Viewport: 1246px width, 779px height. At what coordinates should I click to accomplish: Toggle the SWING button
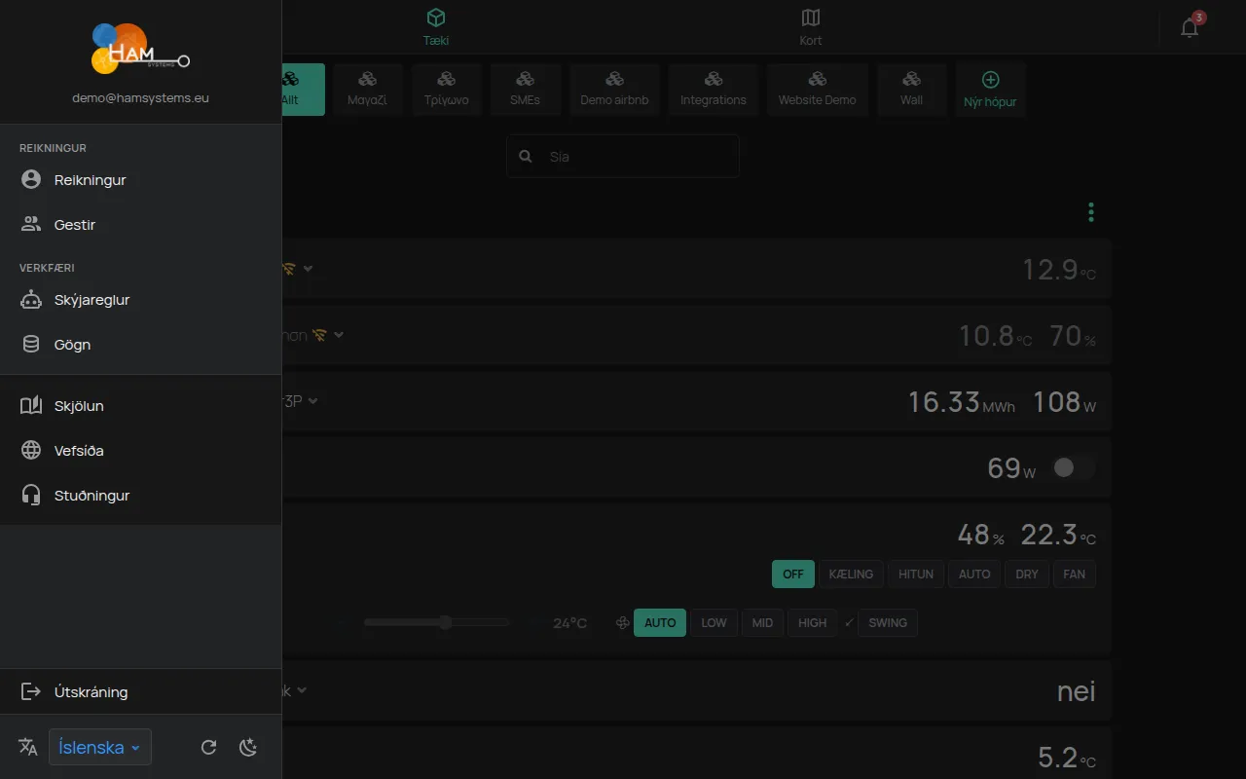tap(888, 622)
